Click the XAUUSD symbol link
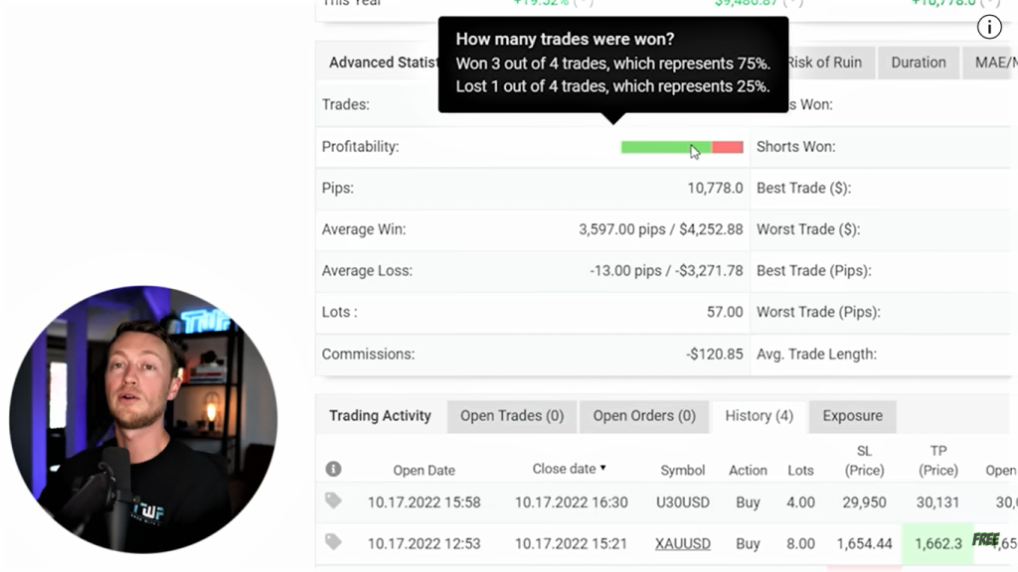1018x572 pixels. (682, 543)
